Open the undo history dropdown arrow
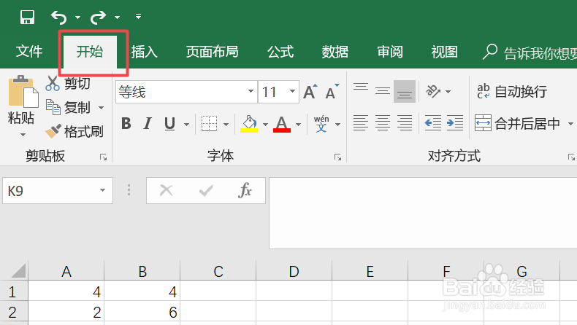Screen dimensions: 577x325 pyautogui.click(x=77, y=17)
